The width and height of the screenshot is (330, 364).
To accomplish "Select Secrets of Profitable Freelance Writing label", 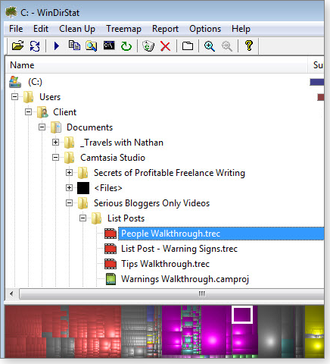I will coord(170,173).
